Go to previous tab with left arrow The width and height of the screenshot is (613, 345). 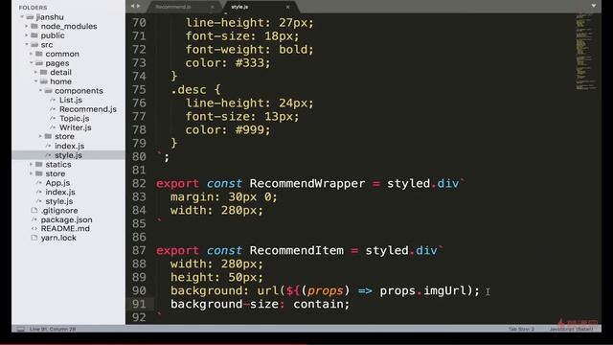pos(132,6)
